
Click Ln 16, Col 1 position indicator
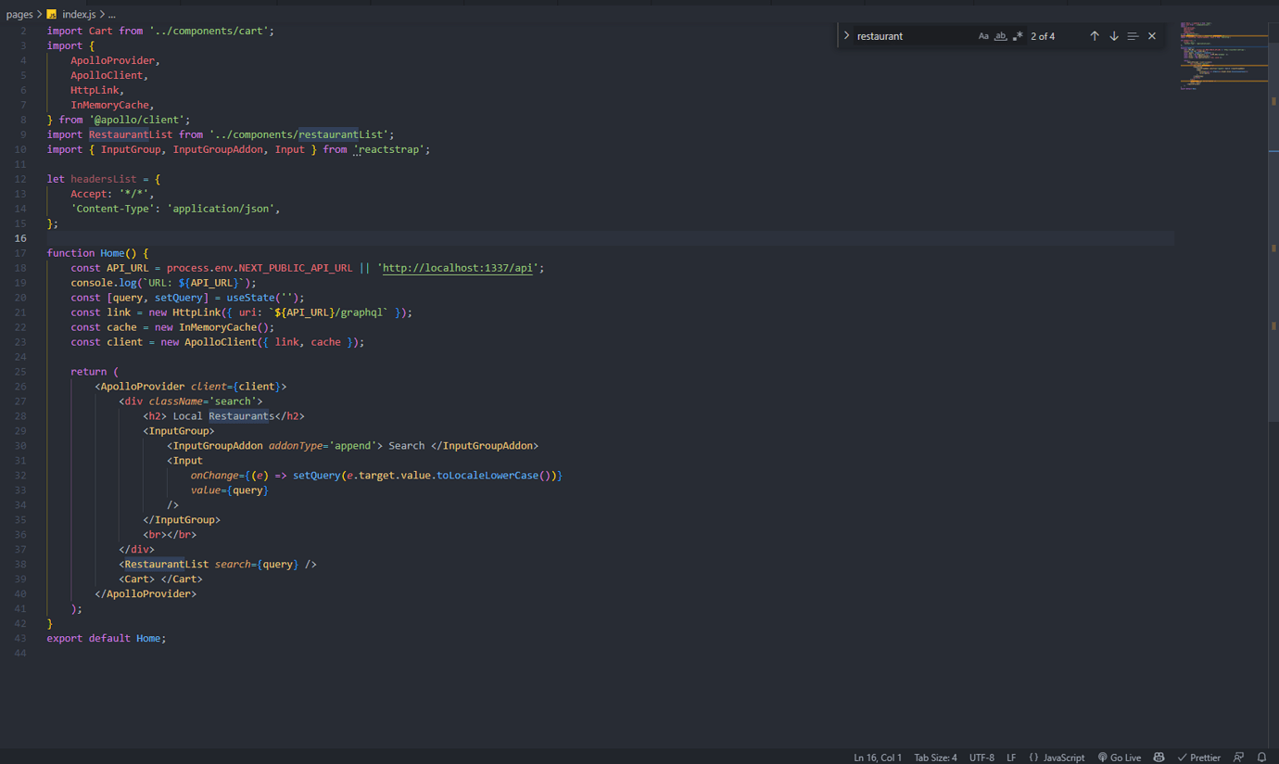tap(877, 758)
